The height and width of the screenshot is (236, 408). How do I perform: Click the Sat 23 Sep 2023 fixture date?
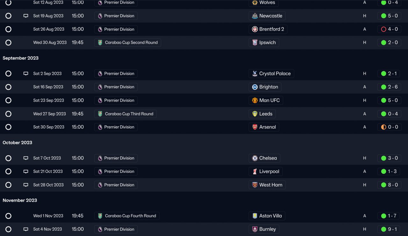(48, 100)
